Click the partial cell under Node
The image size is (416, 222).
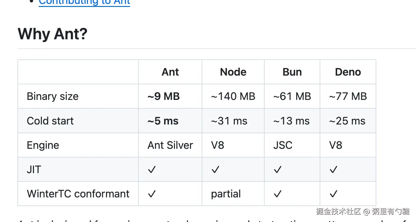[x=226, y=194]
